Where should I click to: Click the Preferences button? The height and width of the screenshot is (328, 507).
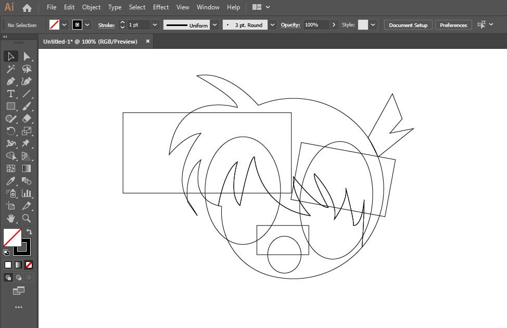pyautogui.click(x=453, y=25)
